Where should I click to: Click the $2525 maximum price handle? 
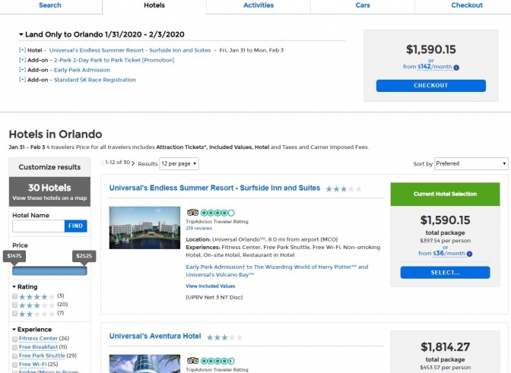point(84,257)
